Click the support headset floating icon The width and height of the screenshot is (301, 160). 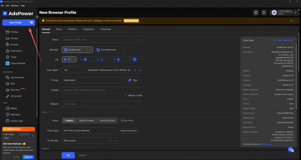290,150
